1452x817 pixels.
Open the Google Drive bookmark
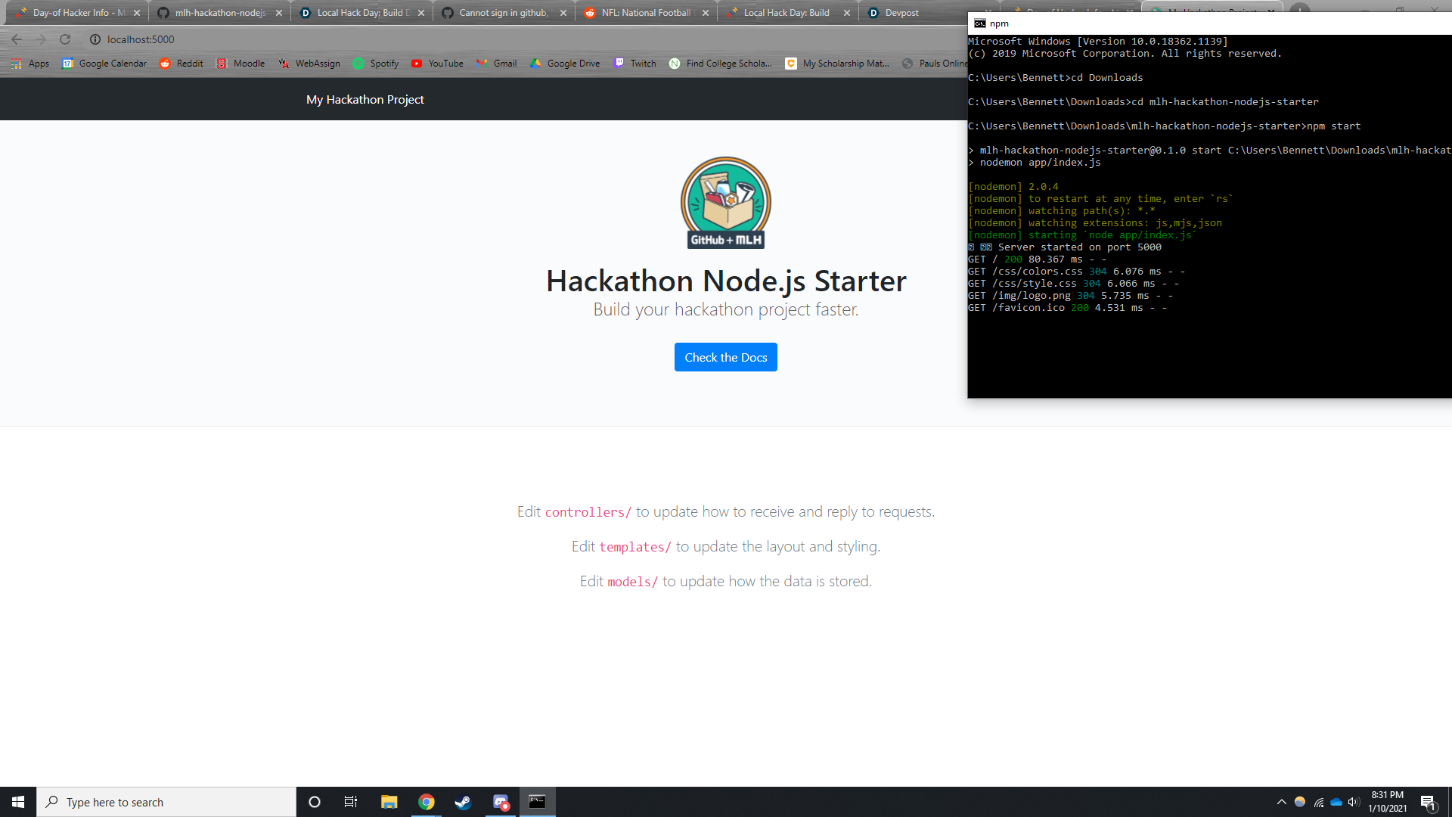pyautogui.click(x=565, y=64)
